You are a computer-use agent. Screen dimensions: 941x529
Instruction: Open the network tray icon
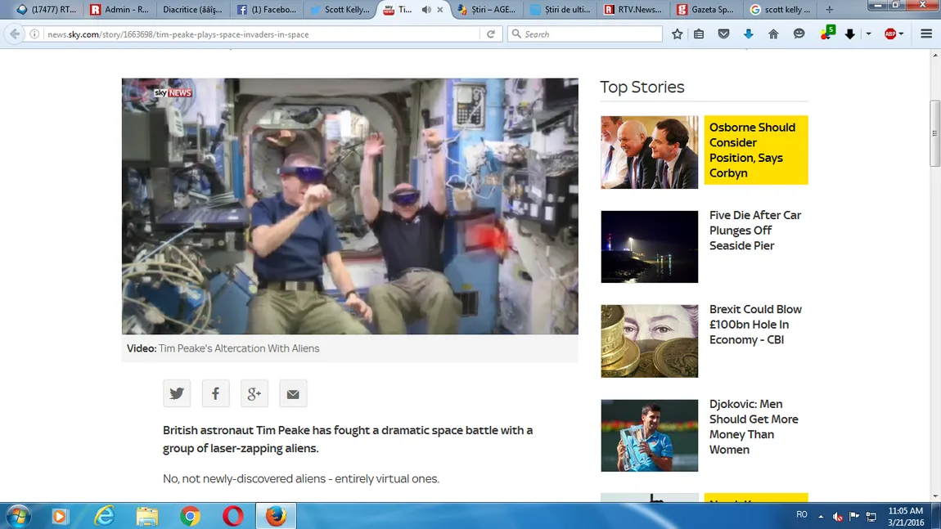point(871,517)
